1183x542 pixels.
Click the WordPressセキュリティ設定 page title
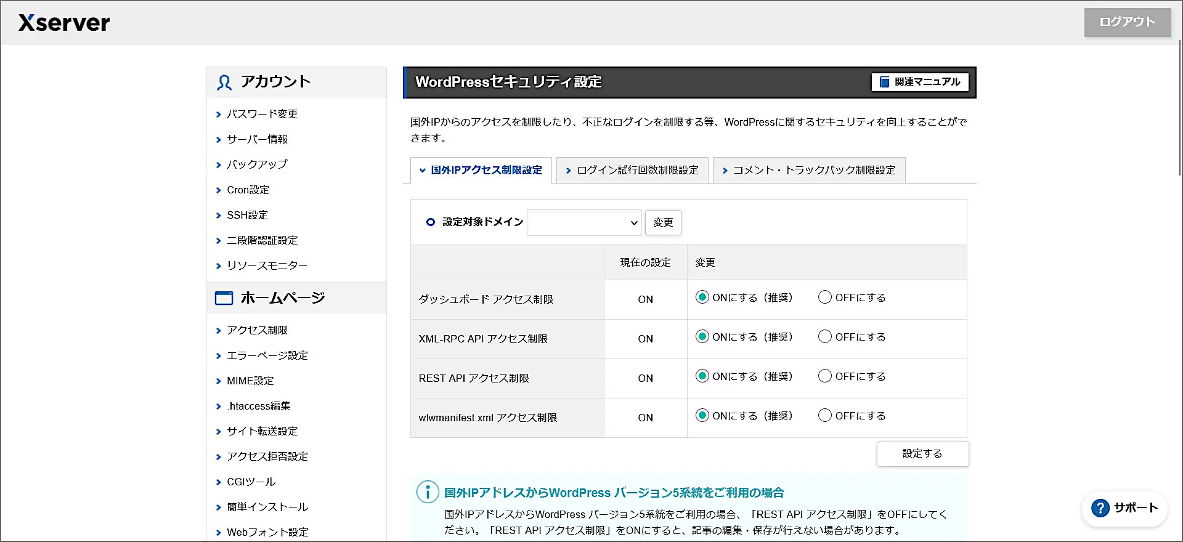coord(508,82)
